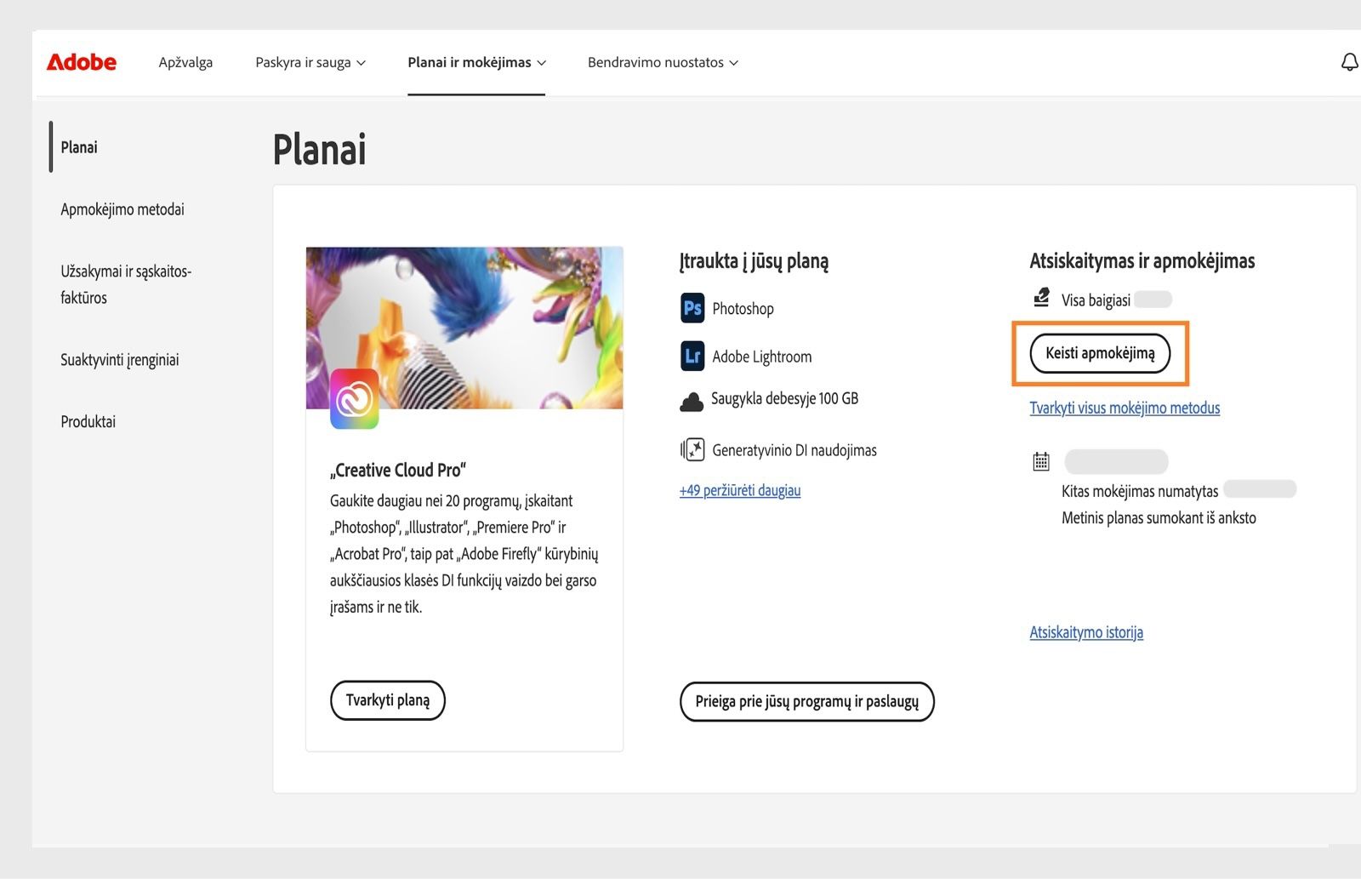Open the Atsiskaitymo istorija link

[1086, 632]
